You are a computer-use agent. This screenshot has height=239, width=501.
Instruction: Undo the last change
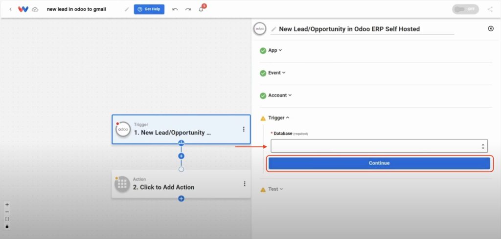coord(175,9)
